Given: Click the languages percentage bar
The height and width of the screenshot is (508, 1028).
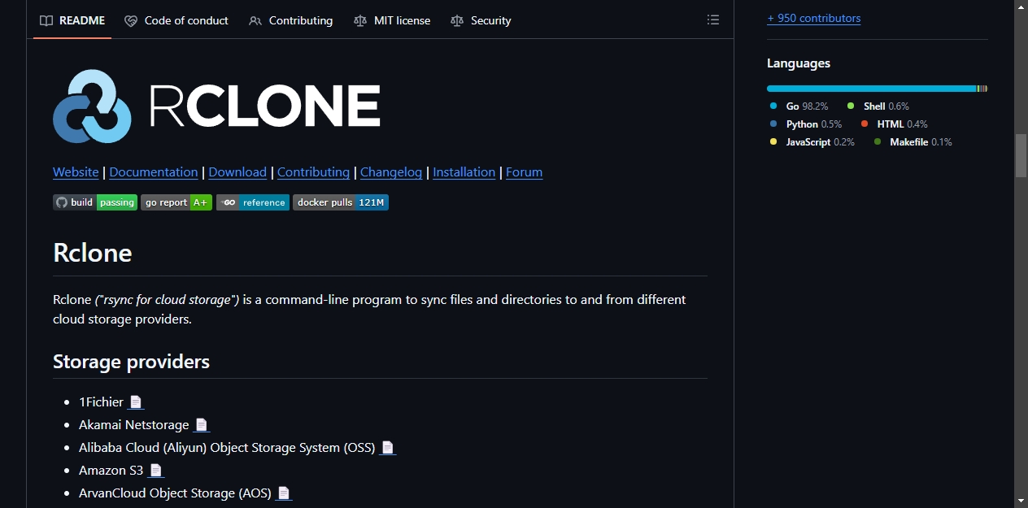Looking at the screenshot, I should coord(877,89).
